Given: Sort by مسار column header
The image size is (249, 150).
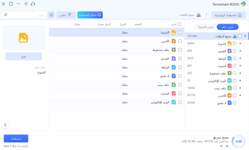Looking at the screenshot, I should tap(77, 24).
